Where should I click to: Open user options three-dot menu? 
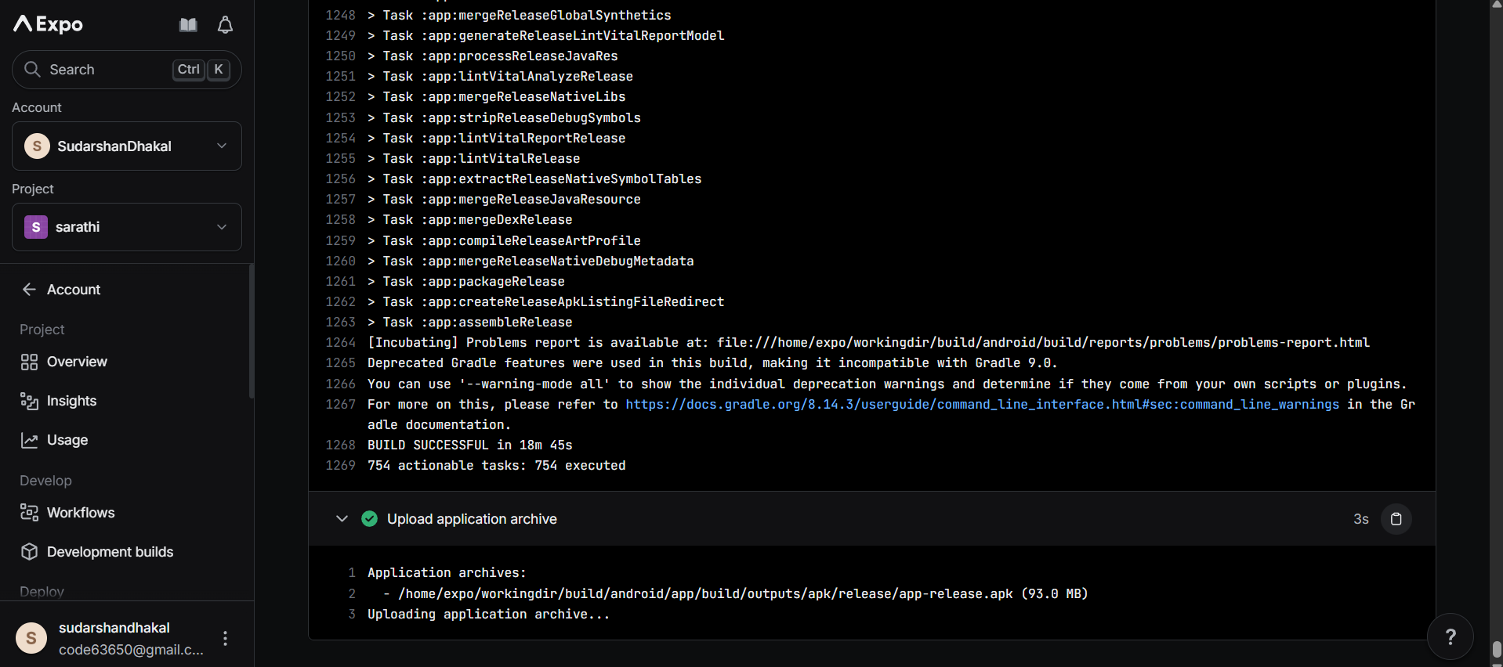[225, 639]
